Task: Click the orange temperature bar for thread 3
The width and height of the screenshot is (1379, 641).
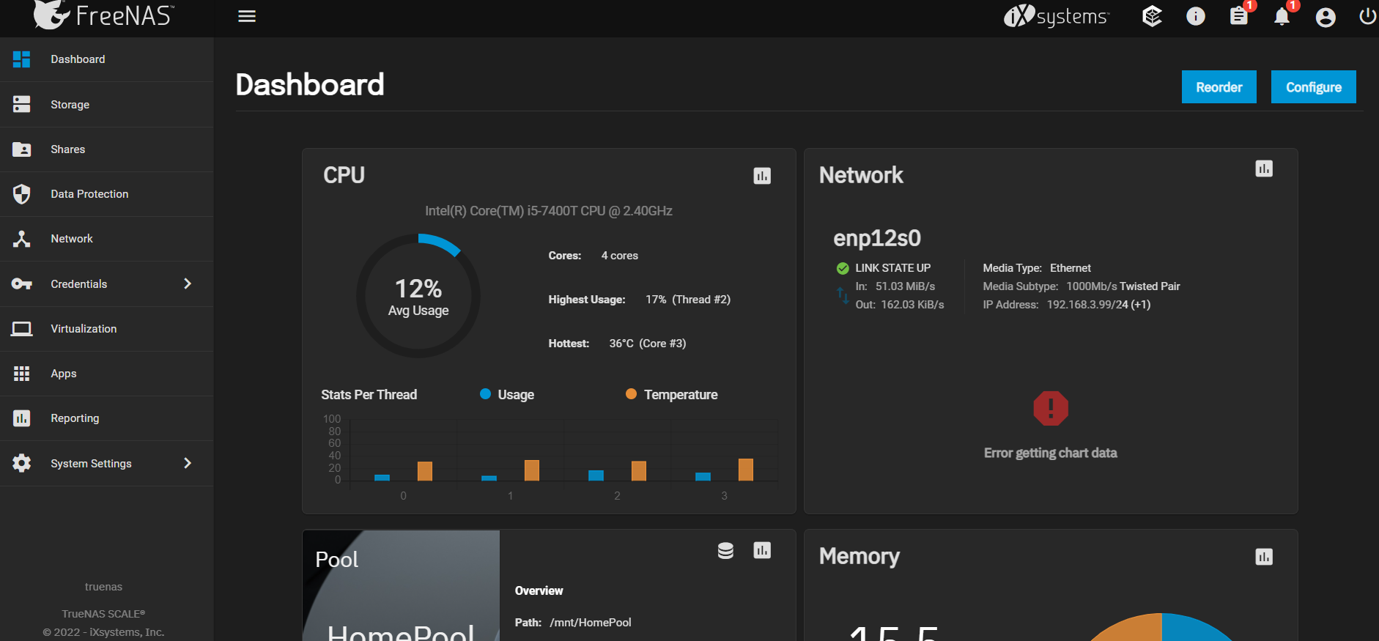Action: [746, 470]
